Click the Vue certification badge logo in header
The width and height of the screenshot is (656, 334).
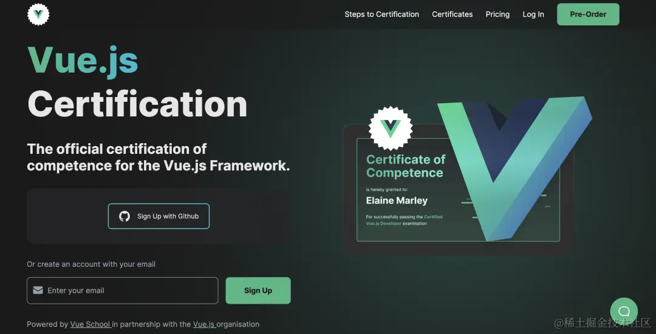click(38, 14)
